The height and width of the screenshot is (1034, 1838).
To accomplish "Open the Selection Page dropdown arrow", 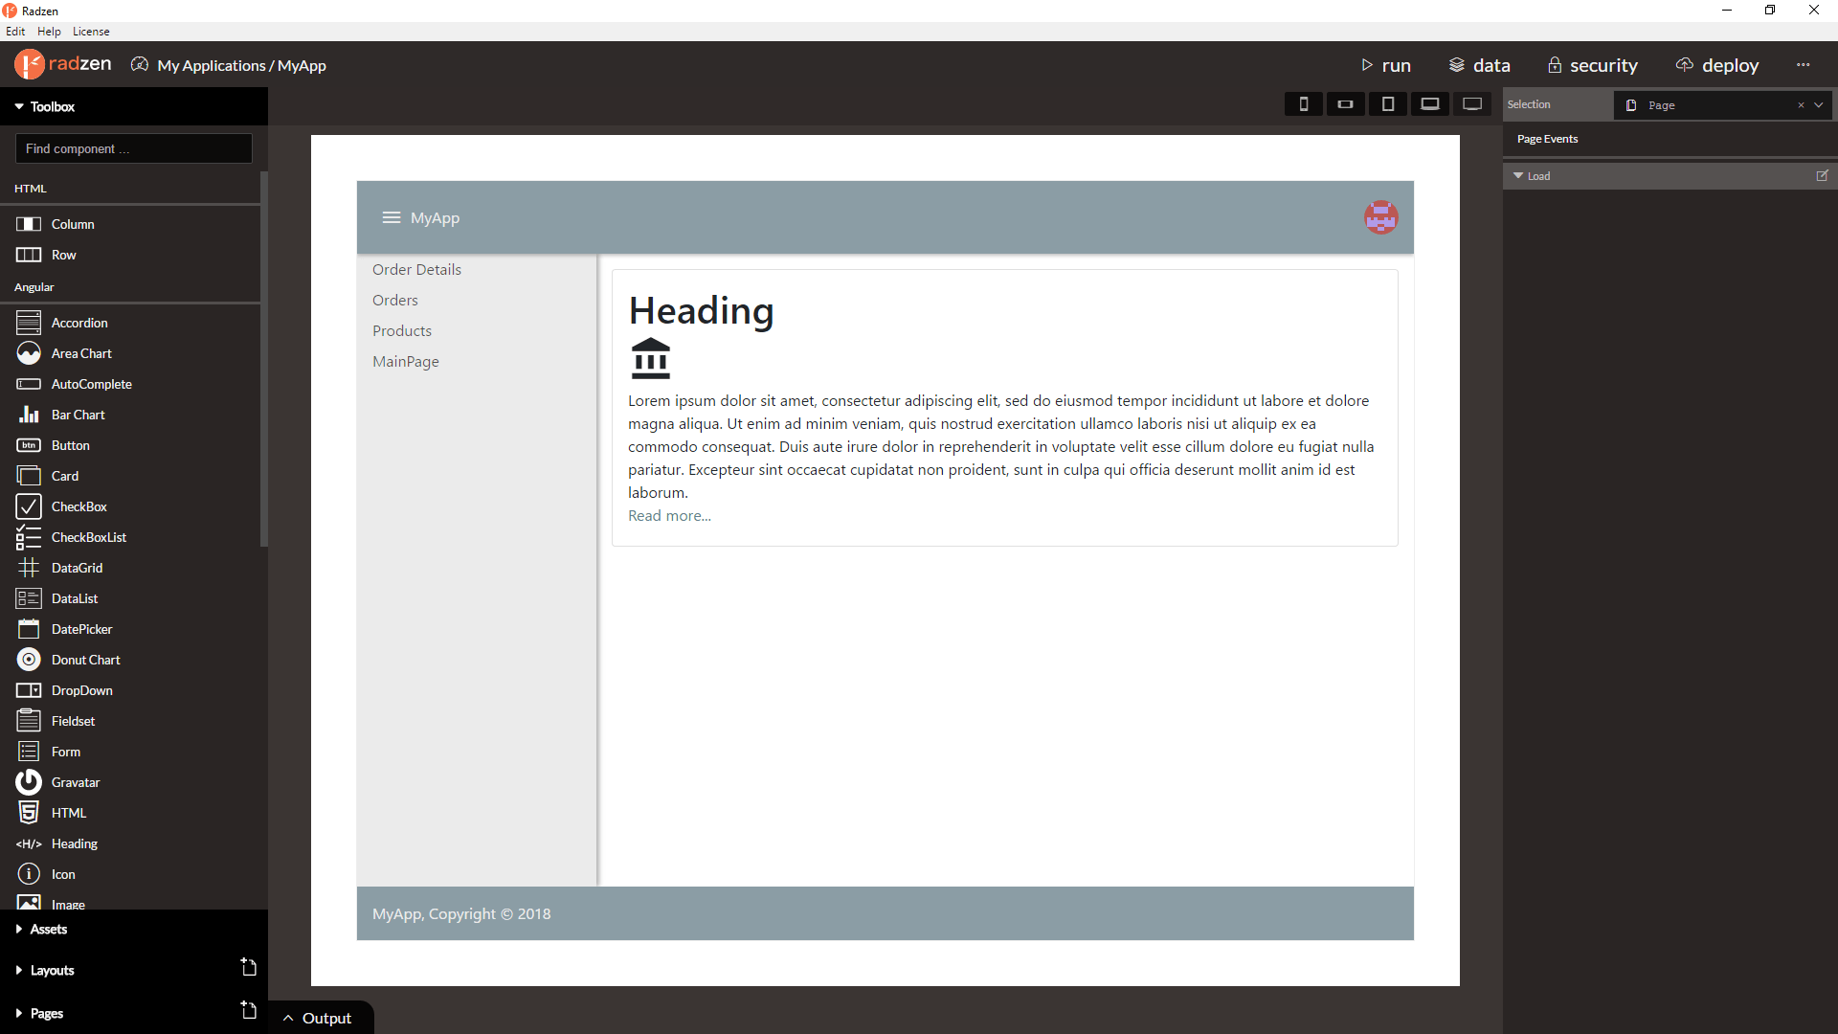I will pos(1819,104).
